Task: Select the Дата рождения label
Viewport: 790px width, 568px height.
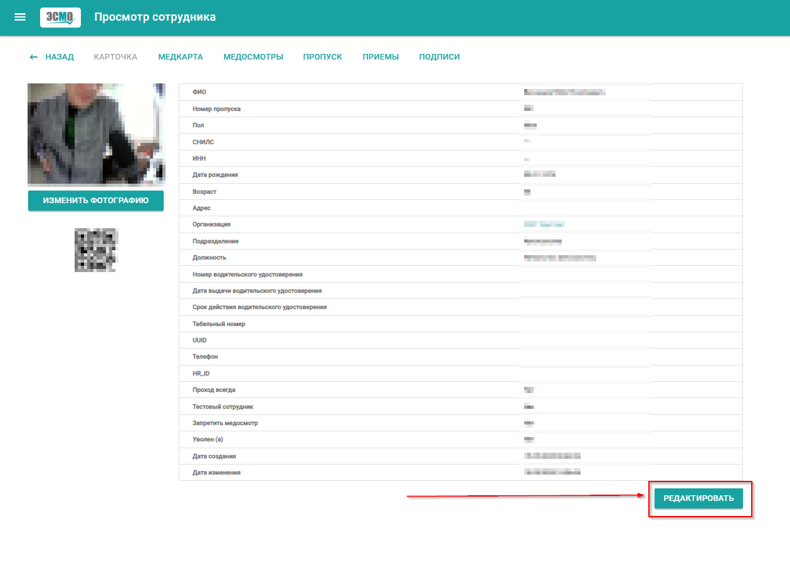Action: coord(215,175)
